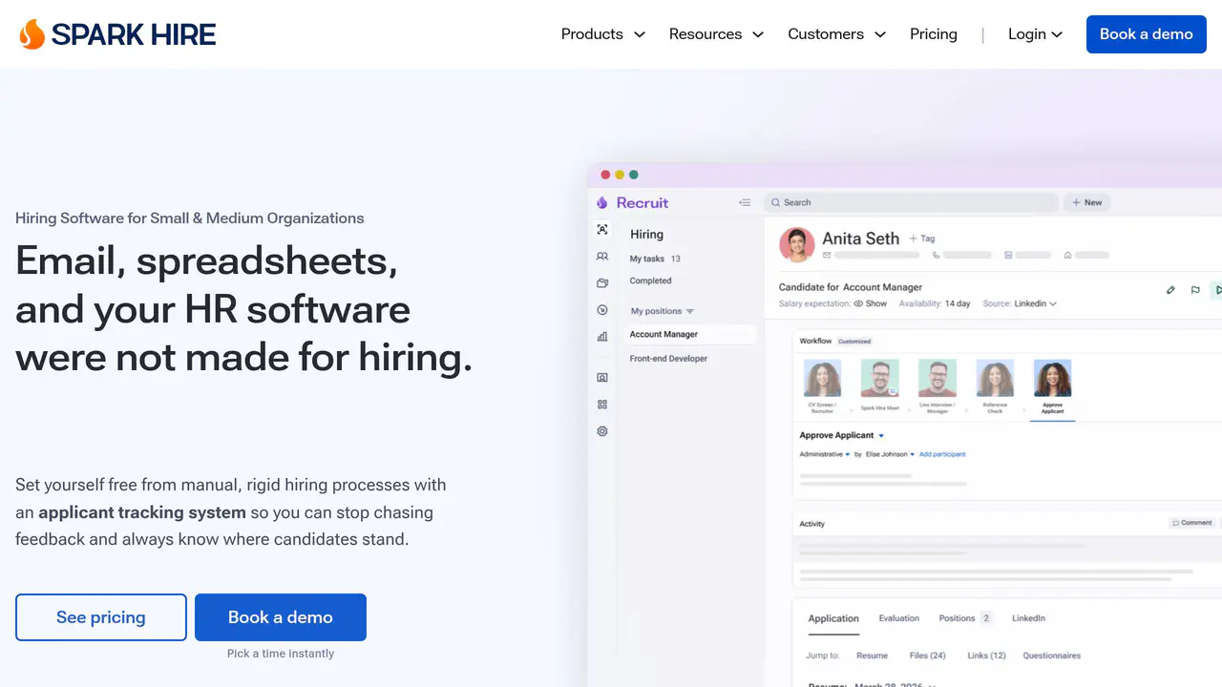
Task: Expand the My positions filter dropdown
Action: pyautogui.click(x=690, y=311)
